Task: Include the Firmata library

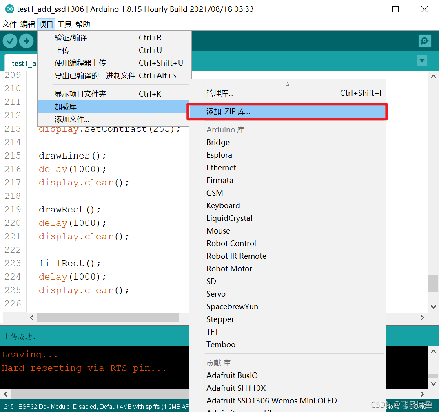Action: pos(287,180)
